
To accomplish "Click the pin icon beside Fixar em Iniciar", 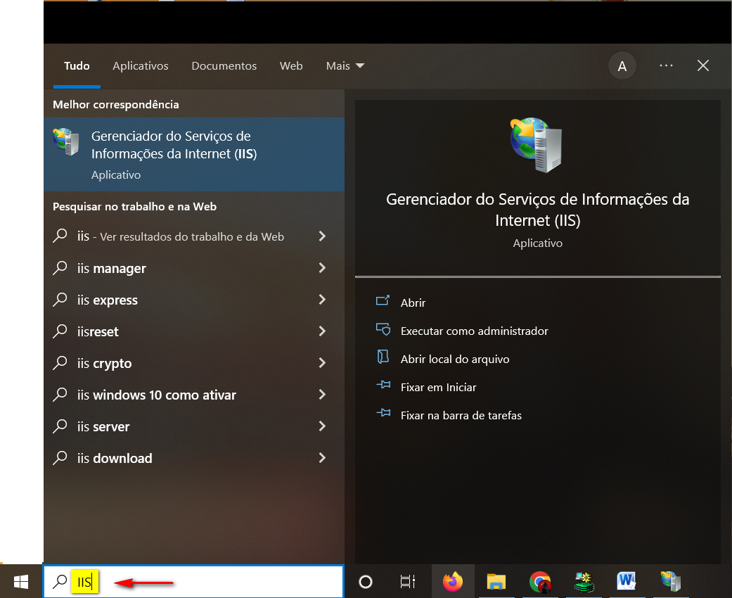I will coord(383,385).
